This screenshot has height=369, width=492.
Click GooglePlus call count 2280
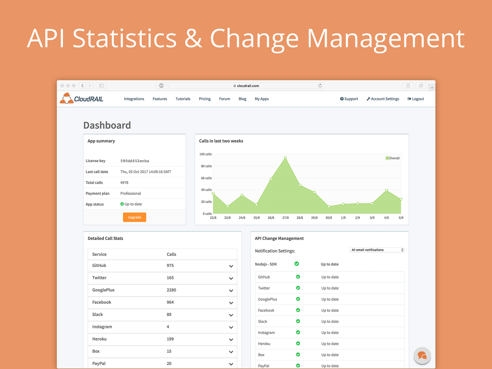[x=171, y=290]
